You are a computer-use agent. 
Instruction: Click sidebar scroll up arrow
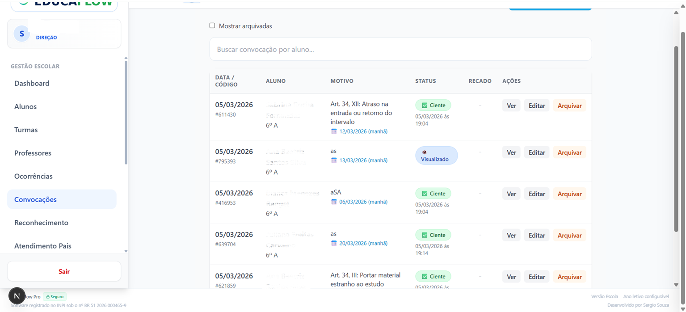pyautogui.click(x=126, y=58)
